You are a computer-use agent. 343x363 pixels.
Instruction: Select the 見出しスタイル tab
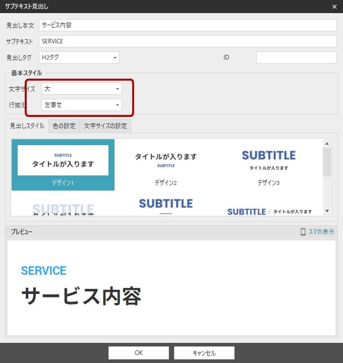coord(27,126)
